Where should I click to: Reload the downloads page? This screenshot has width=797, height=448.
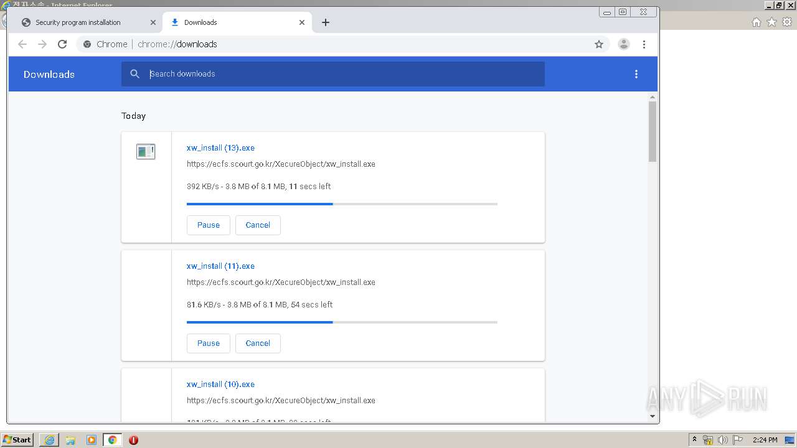click(62, 44)
